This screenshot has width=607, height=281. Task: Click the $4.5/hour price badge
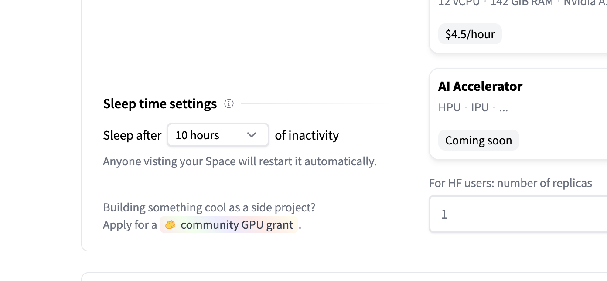470,34
